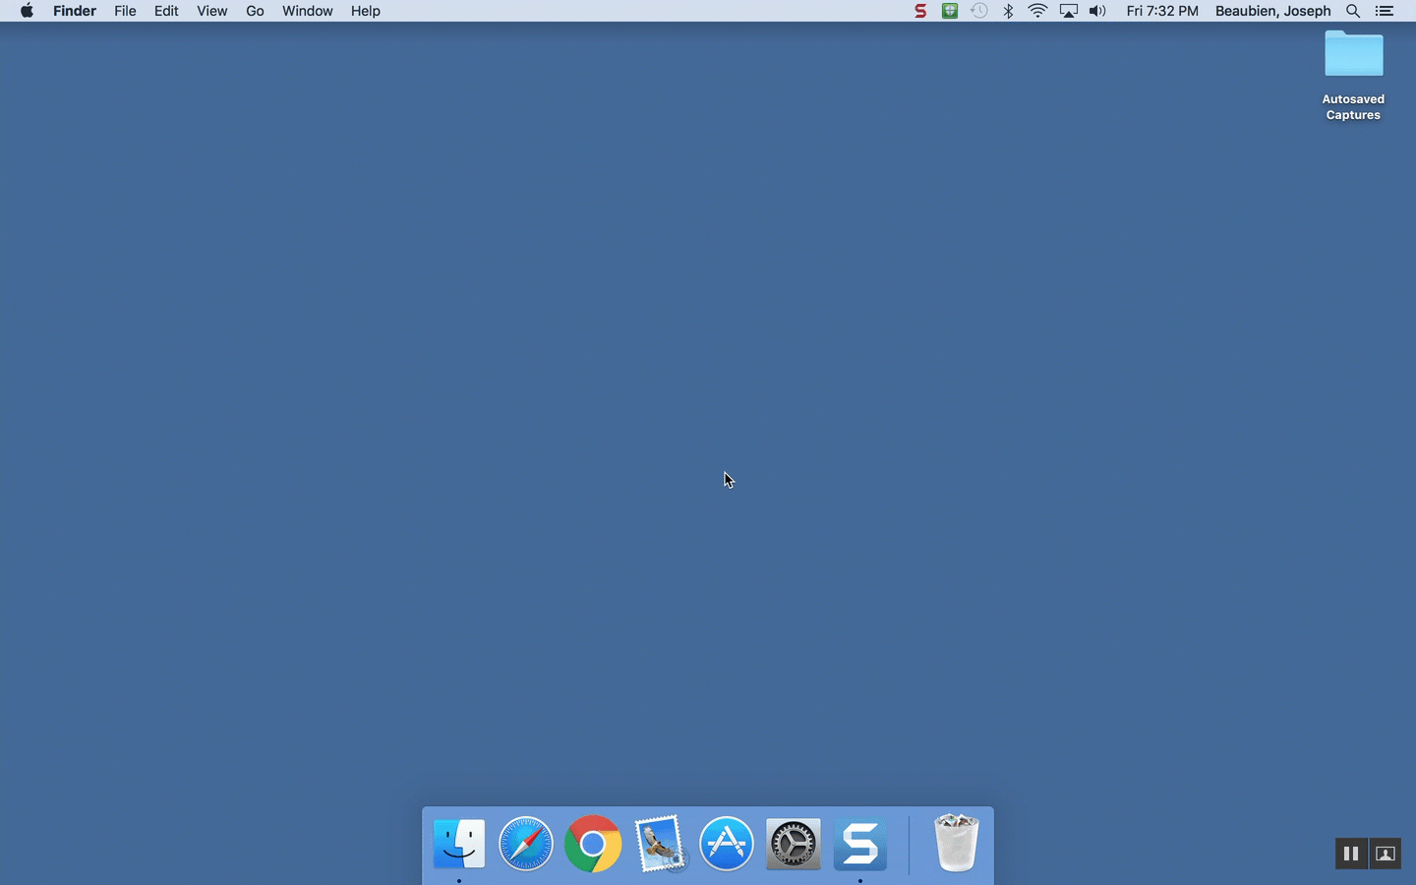
Task: Open the Bluetooth status menu
Action: [x=1008, y=11]
